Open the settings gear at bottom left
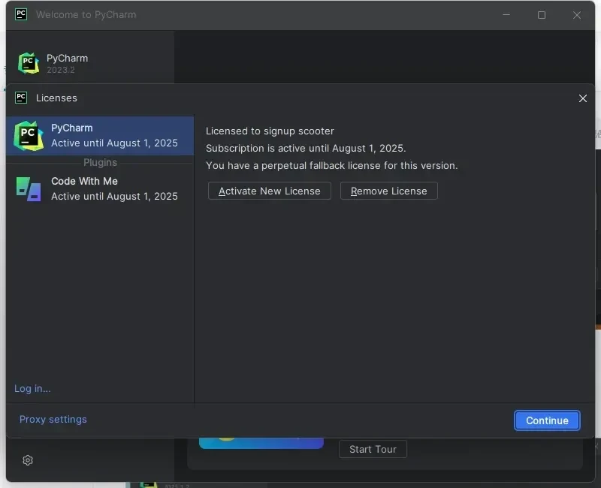 click(28, 460)
